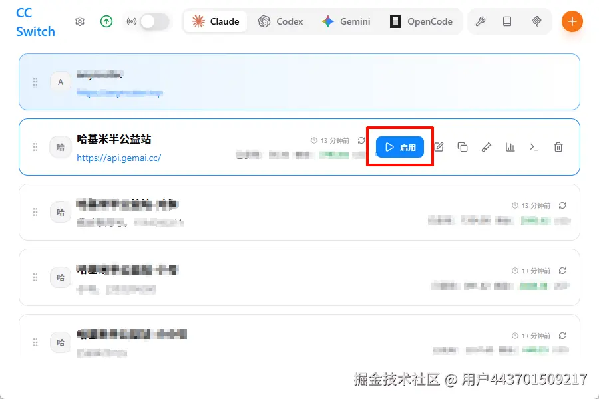Image resolution: width=599 pixels, height=399 pixels.
Task: Delete 哈基米半公益站 with the trash icon
Action: pos(558,147)
